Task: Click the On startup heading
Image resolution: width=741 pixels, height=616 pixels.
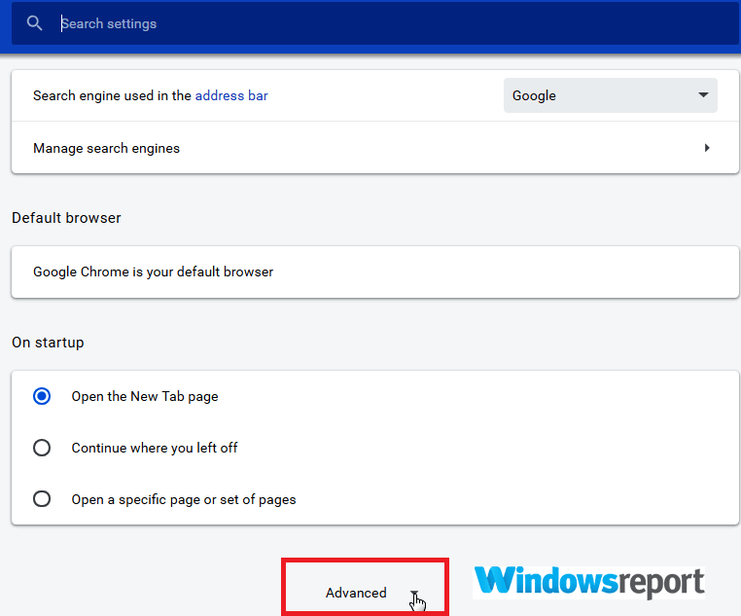Action: [48, 343]
